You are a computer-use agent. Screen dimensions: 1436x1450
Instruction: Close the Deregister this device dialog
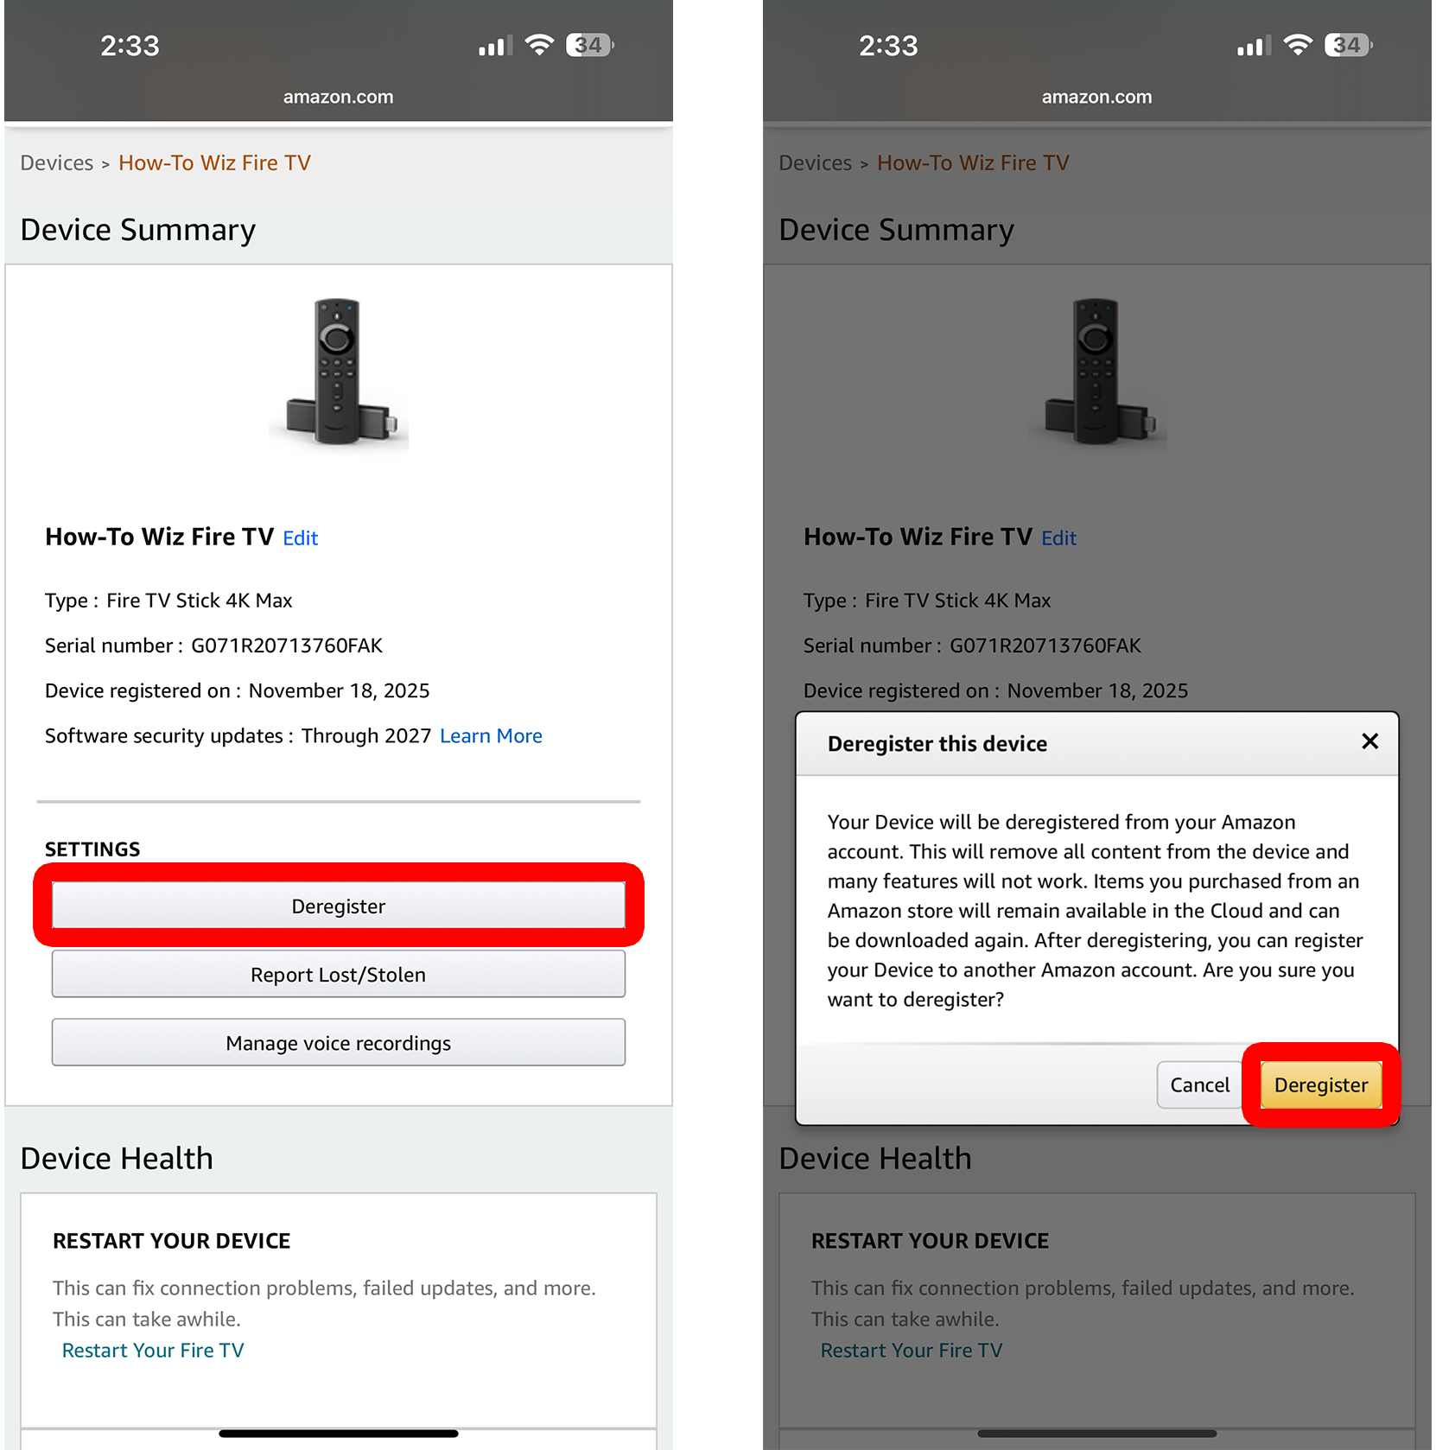[x=1369, y=741]
